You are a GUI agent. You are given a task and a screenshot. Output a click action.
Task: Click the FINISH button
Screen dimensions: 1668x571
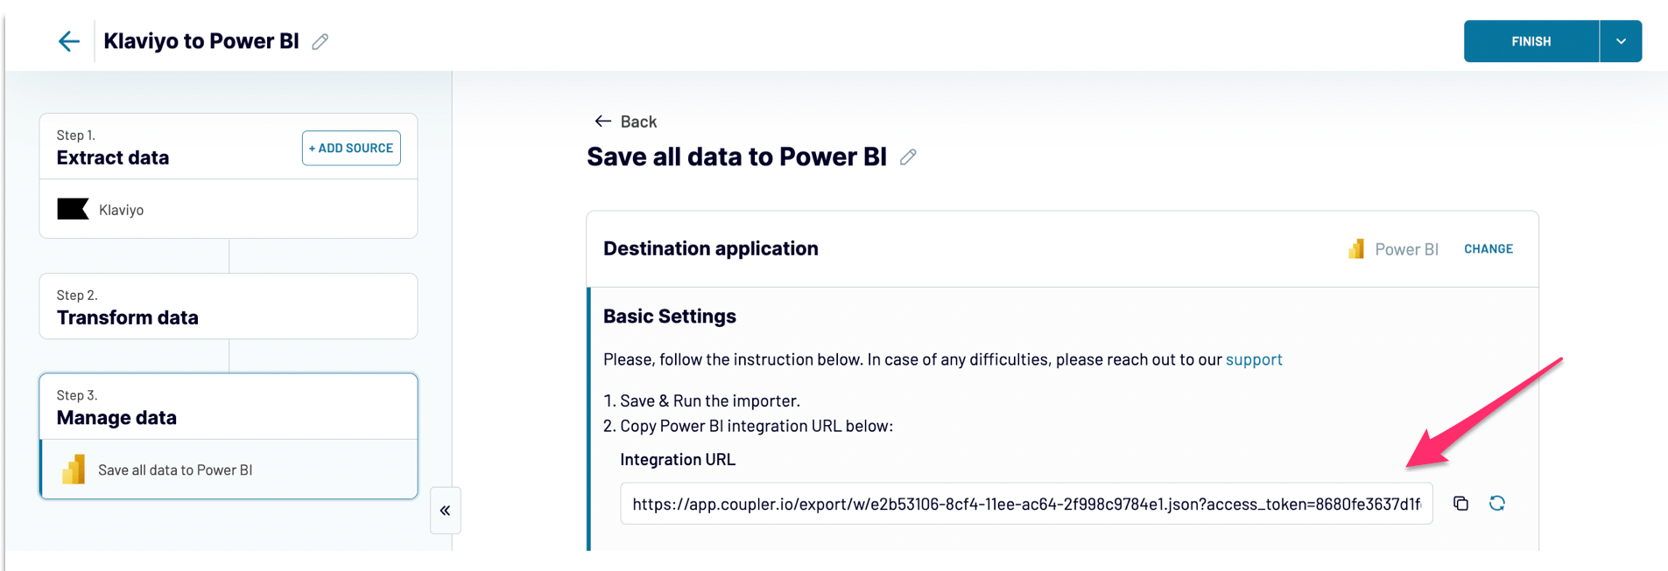(1531, 41)
